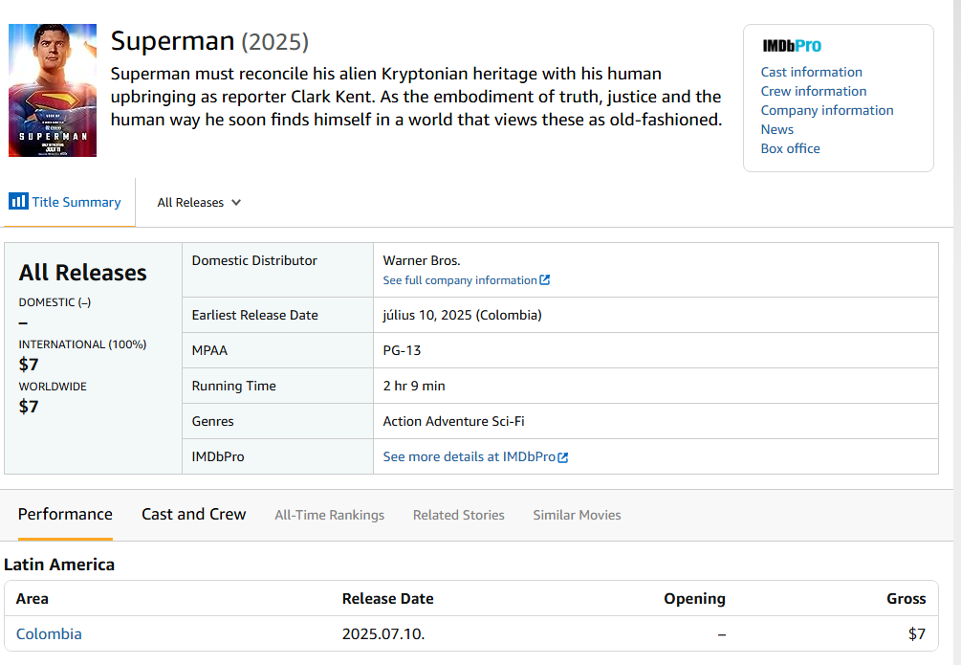Switch to the Cast and Crew tab
961x665 pixels.
click(x=194, y=514)
